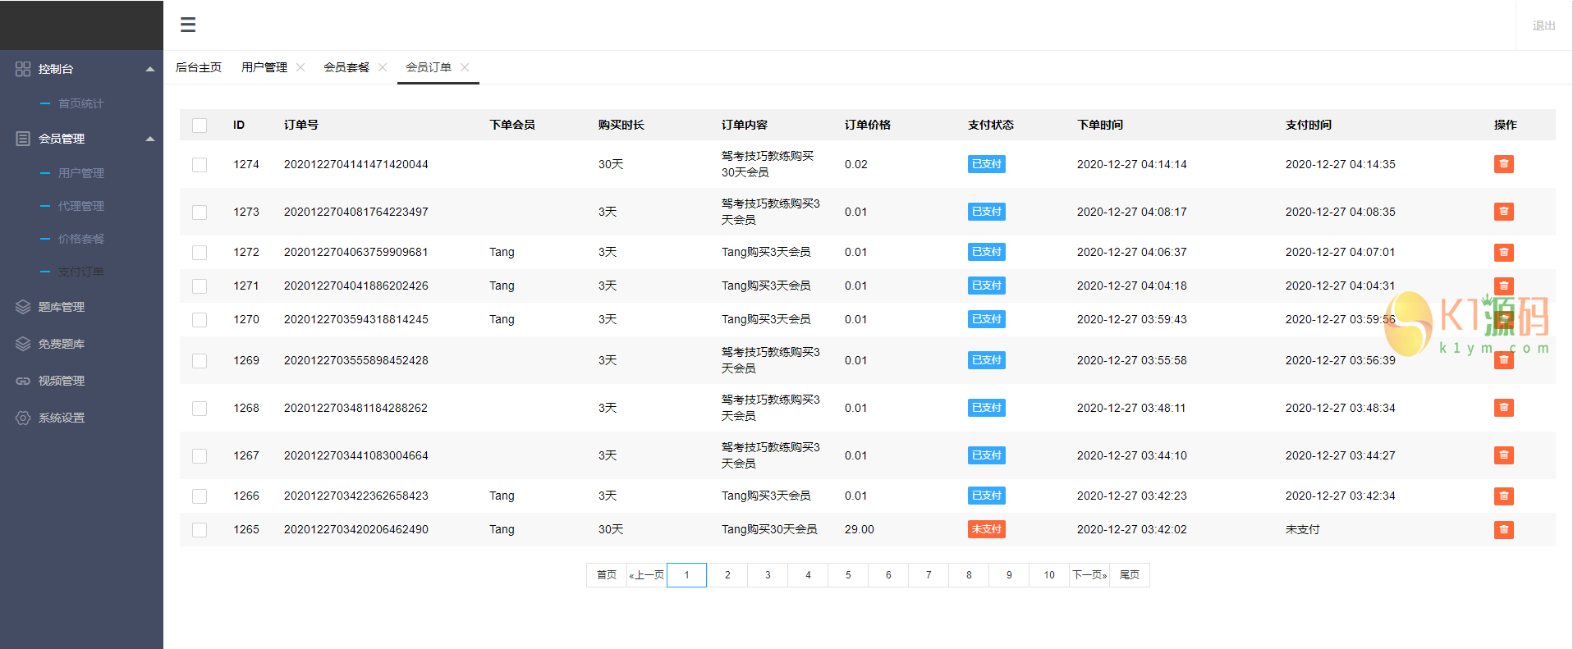Viewport: 1573px width, 649px height.
Task: Select current page 1 in pagination
Action: [687, 575]
